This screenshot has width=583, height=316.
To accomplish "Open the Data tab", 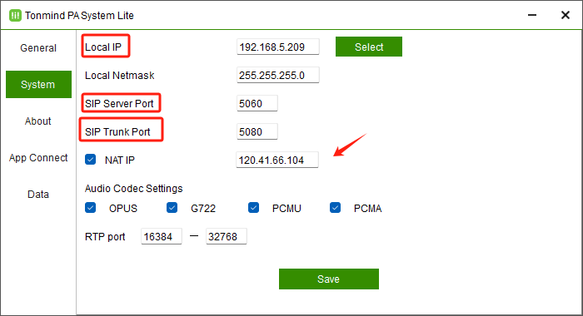I will click(38, 195).
